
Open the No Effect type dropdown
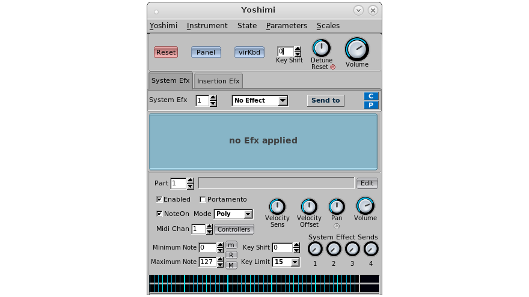pyautogui.click(x=260, y=100)
